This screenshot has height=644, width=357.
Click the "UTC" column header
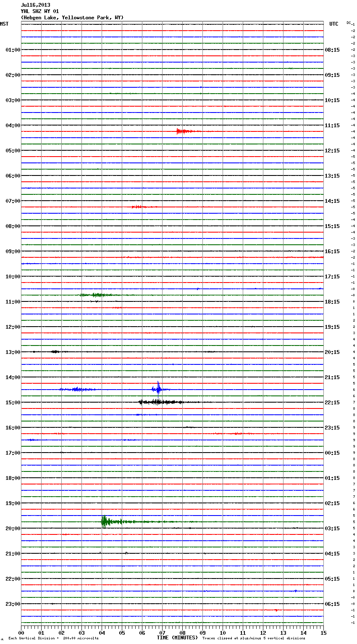(334, 24)
